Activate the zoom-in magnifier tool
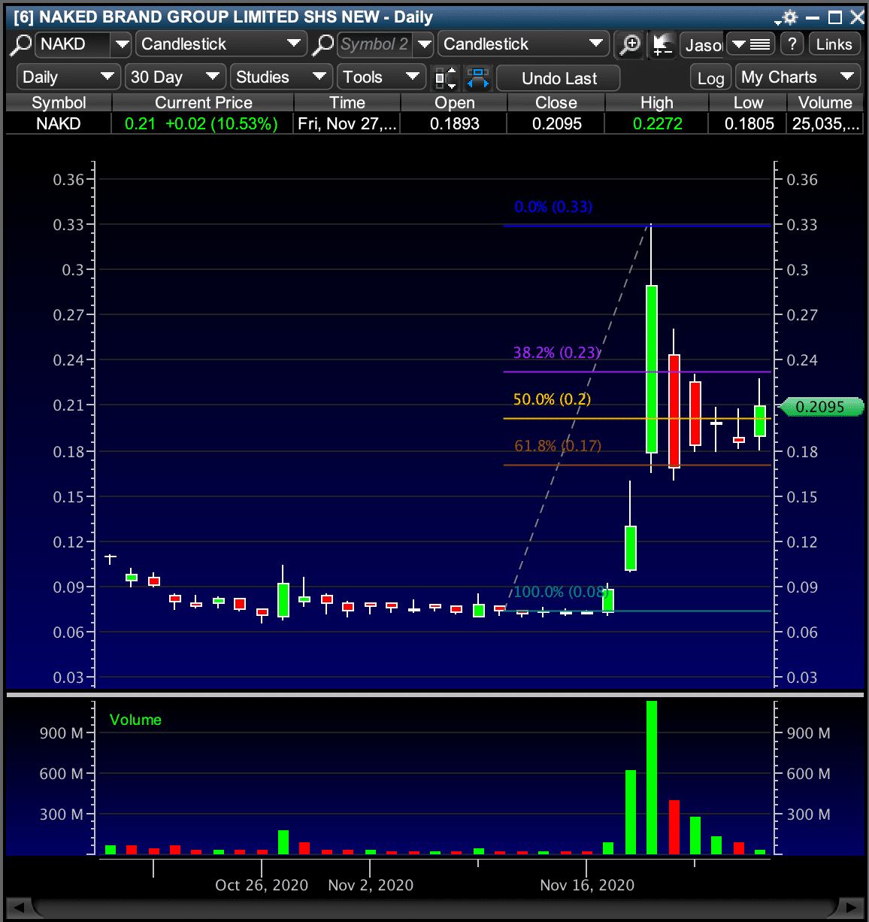Screen dimensions: 869x922 pos(630,44)
